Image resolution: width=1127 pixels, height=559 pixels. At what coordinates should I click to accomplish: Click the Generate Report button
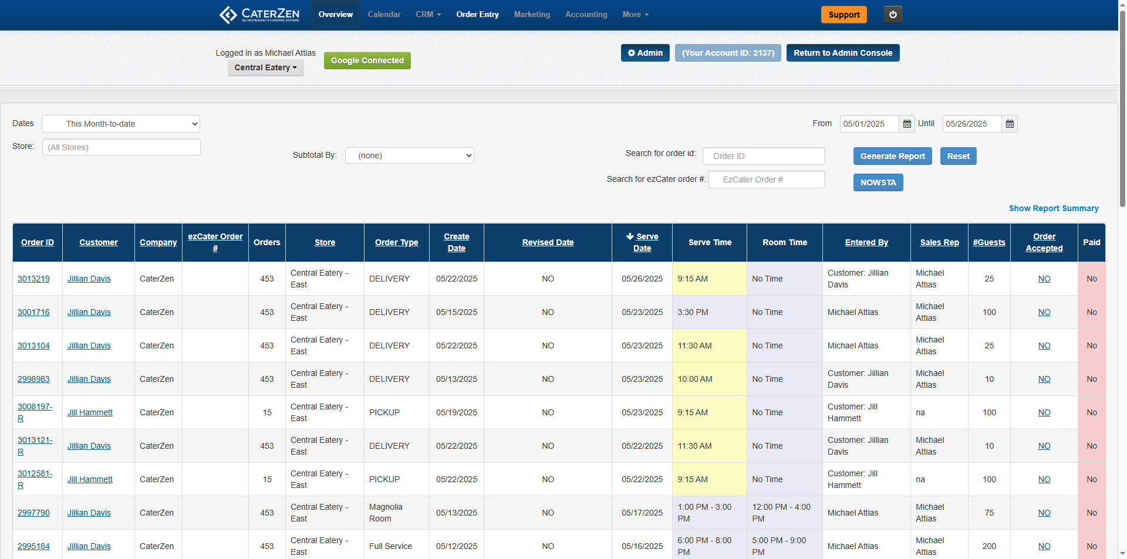coord(892,156)
